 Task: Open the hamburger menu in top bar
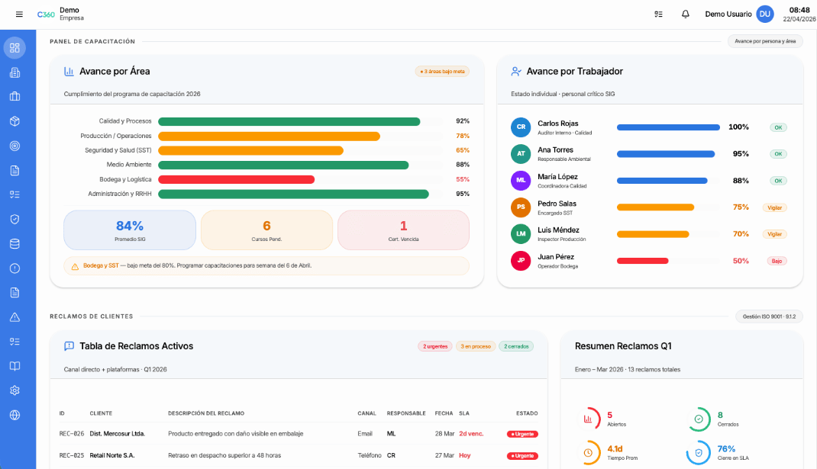coord(19,14)
